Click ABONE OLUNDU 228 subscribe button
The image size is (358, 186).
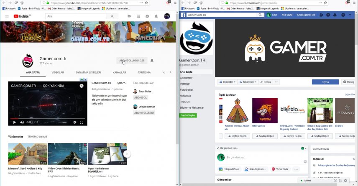tap(132, 61)
